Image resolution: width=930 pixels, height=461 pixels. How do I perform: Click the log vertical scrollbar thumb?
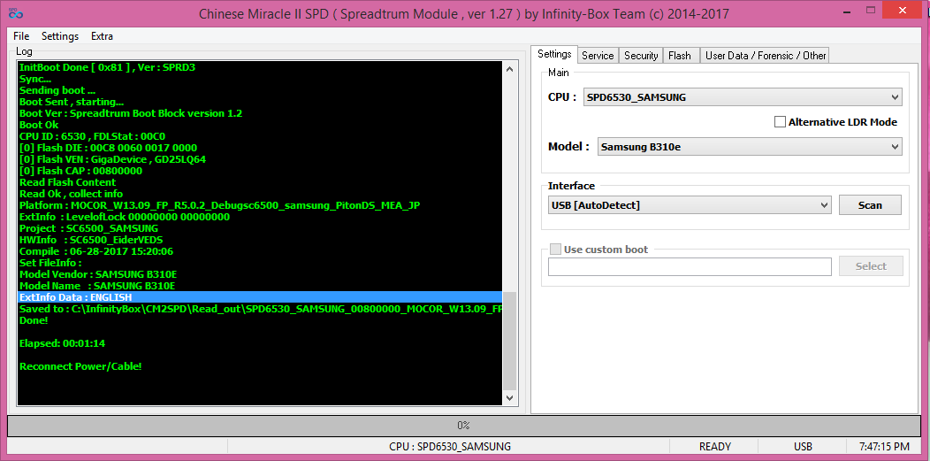coord(509,341)
